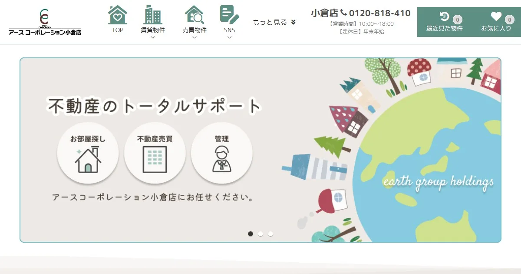521x274 pixels.
Task: Expand the 売買物件 dropdown chevron
Action: tap(194, 37)
